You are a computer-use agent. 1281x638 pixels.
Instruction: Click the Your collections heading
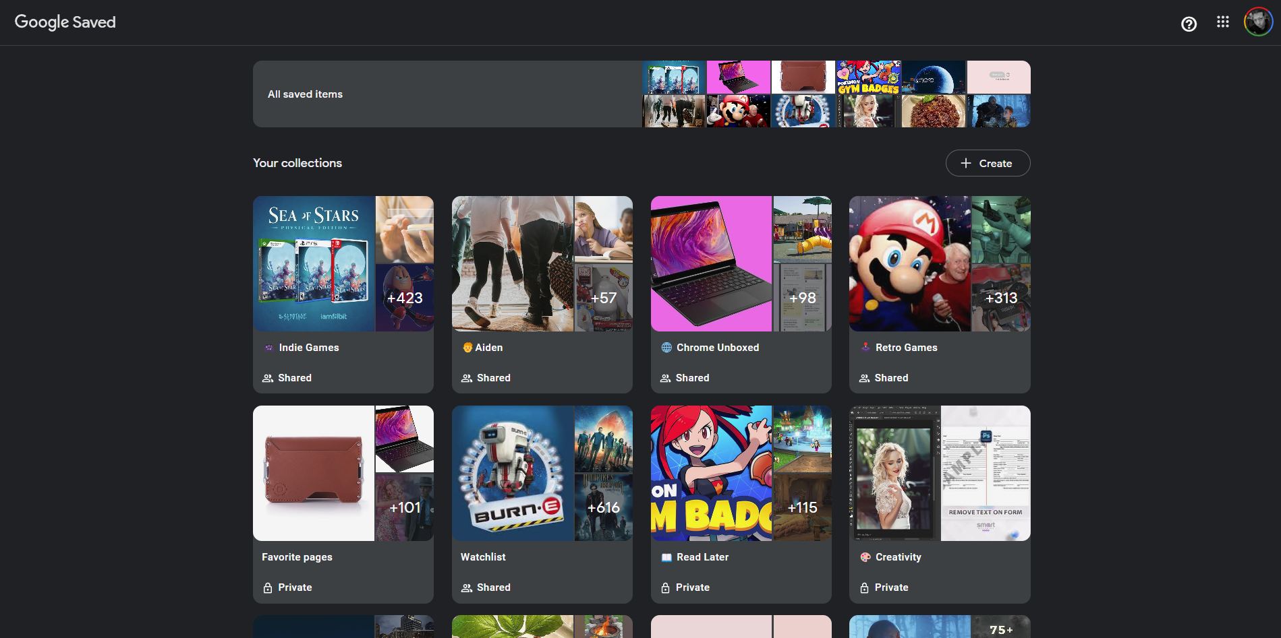tap(297, 163)
